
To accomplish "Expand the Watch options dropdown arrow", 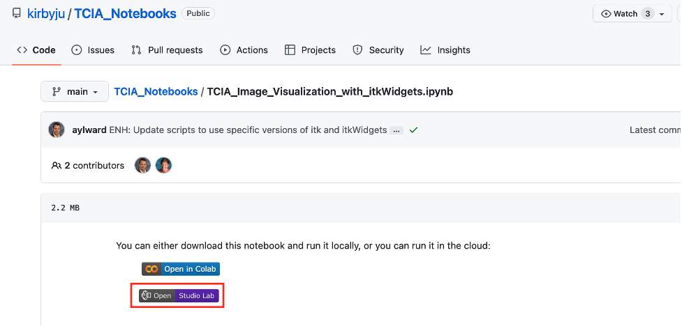I will tap(665, 14).
